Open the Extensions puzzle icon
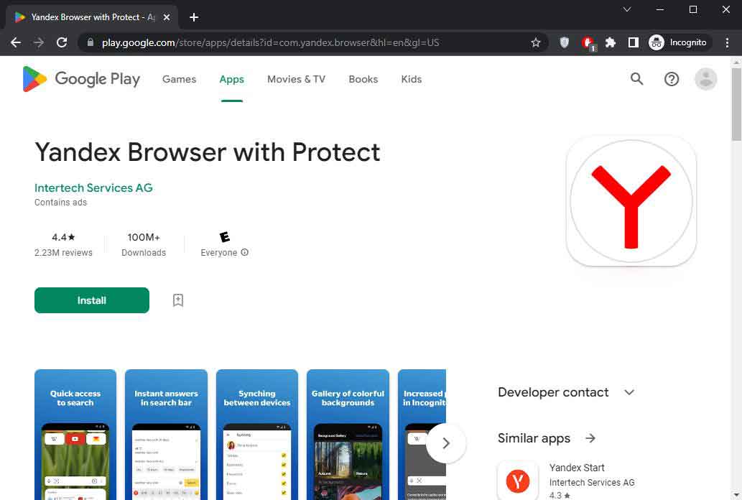The image size is (742, 500). pyautogui.click(x=611, y=42)
